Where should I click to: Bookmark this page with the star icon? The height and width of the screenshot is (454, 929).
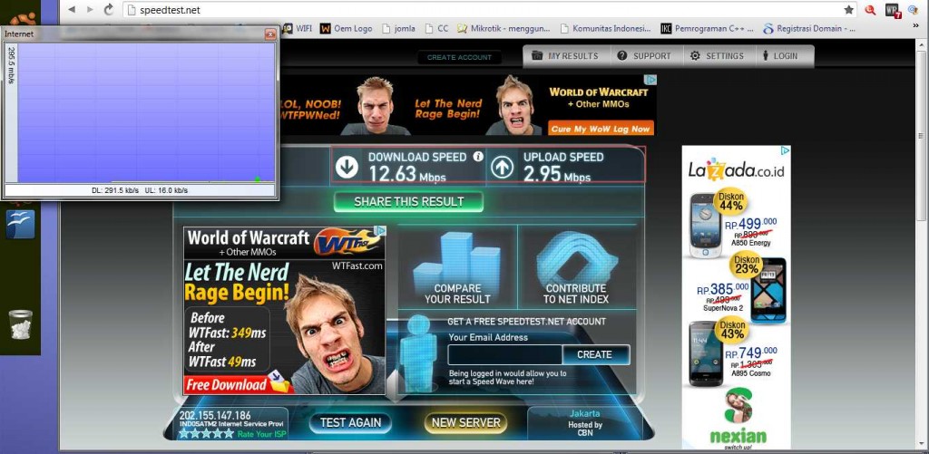[x=849, y=9]
